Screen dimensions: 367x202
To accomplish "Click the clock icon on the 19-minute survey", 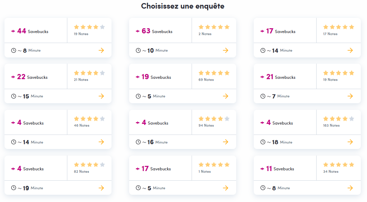I will 14,188.
